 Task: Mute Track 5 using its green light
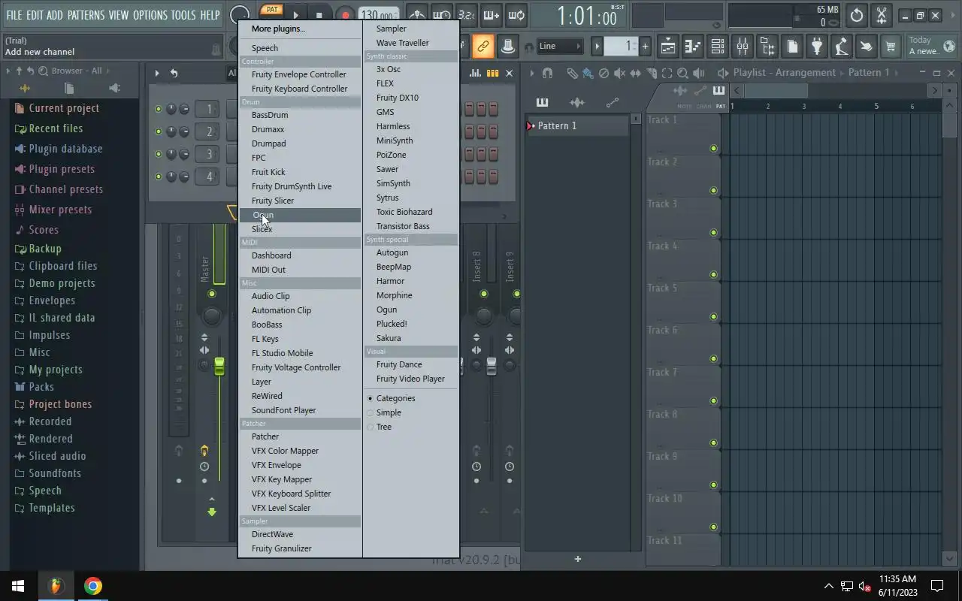713,316
